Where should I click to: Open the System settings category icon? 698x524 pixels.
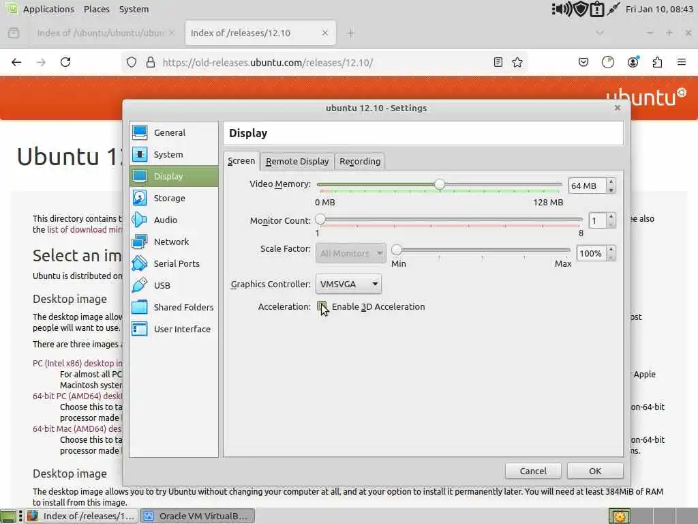140,154
